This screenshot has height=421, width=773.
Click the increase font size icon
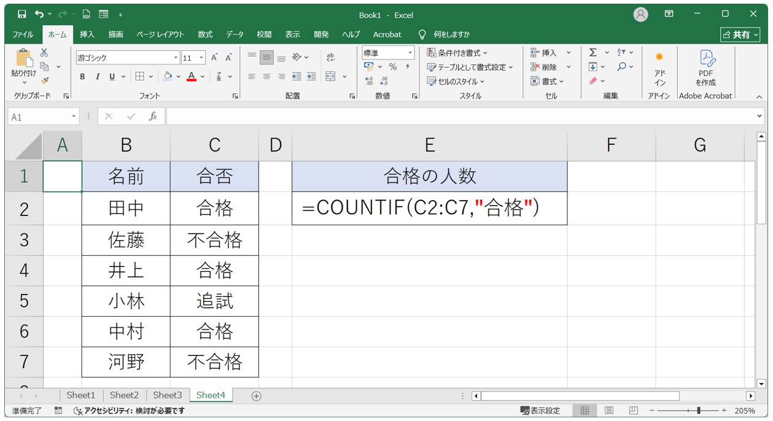(x=214, y=58)
